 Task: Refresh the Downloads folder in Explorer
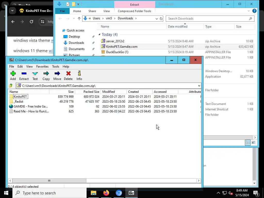point(161,19)
